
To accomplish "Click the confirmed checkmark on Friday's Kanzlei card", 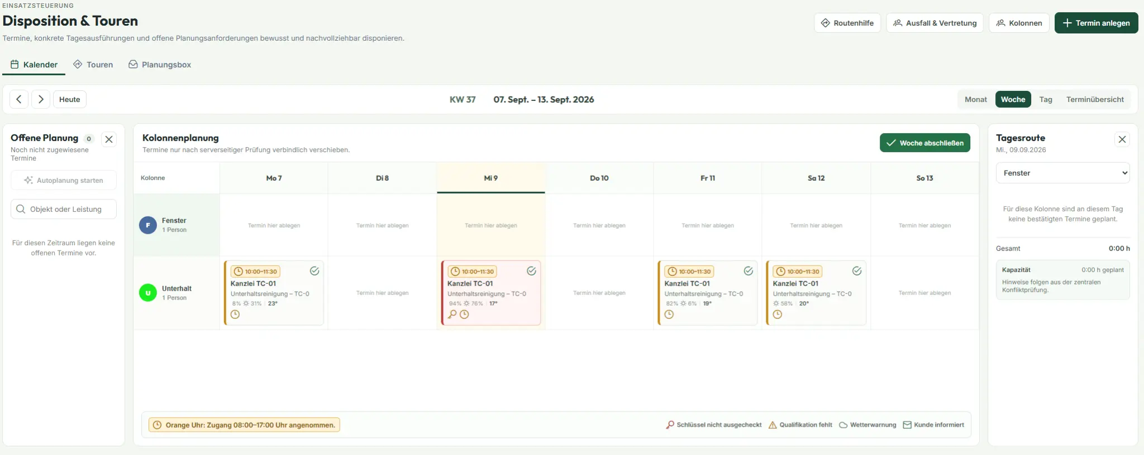I will coord(748,271).
